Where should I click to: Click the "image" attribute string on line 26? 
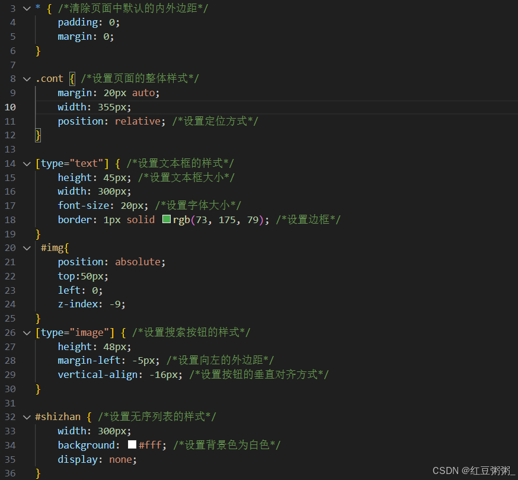(89, 332)
